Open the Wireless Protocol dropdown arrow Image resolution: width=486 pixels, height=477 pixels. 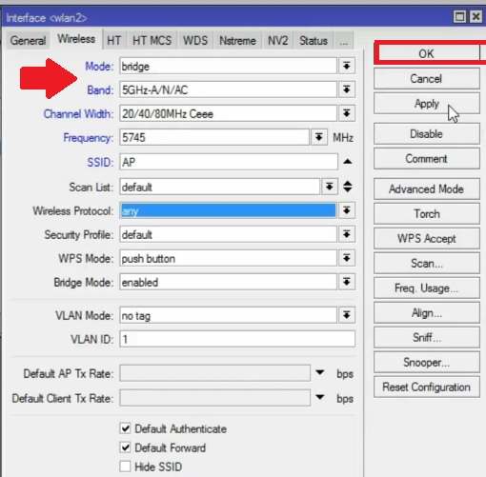[x=347, y=210]
